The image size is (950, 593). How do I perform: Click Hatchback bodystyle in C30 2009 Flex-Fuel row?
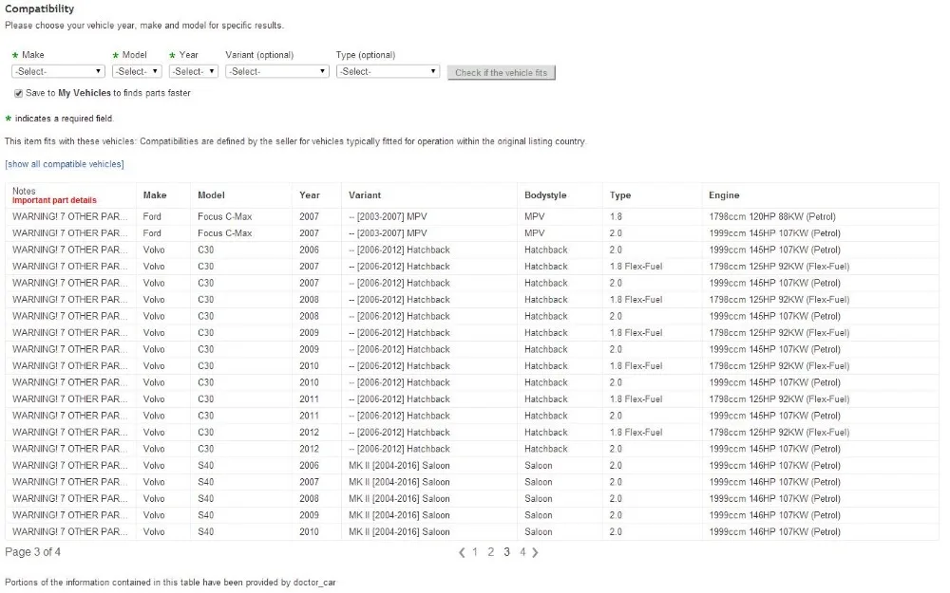pyautogui.click(x=546, y=333)
